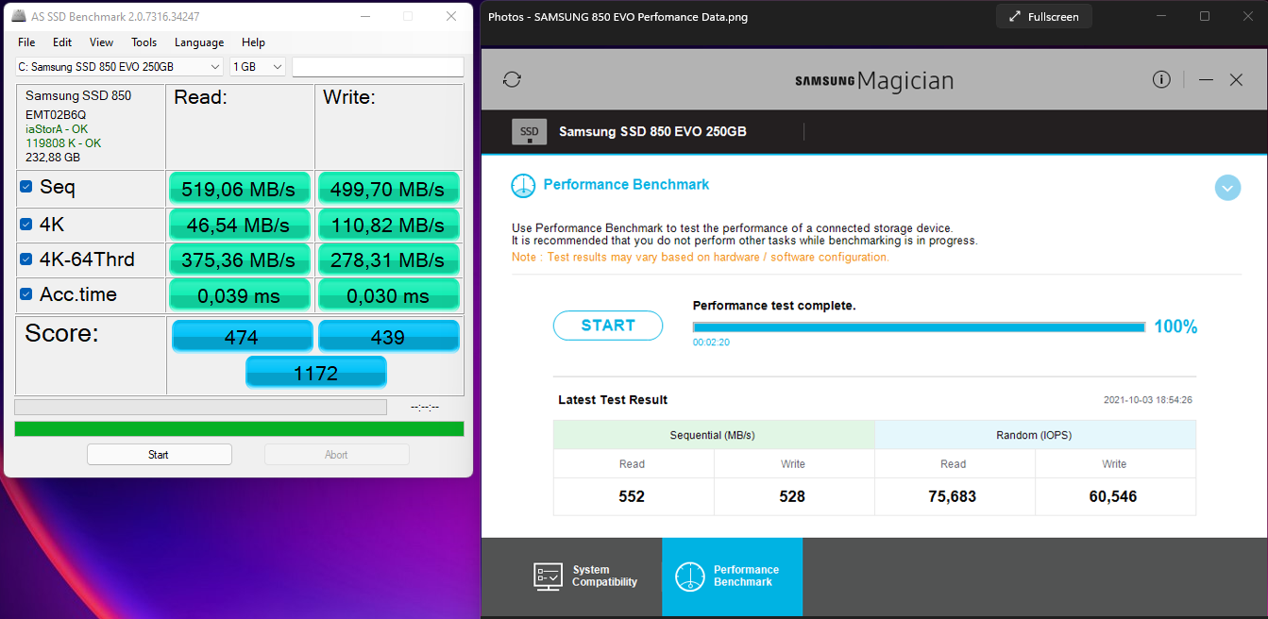Click the empty text field beside 1 GB
1268x619 pixels.
click(x=378, y=67)
